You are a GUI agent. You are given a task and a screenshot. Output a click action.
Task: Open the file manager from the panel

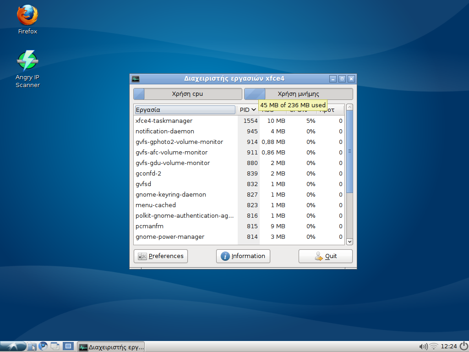tap(32, 346)
